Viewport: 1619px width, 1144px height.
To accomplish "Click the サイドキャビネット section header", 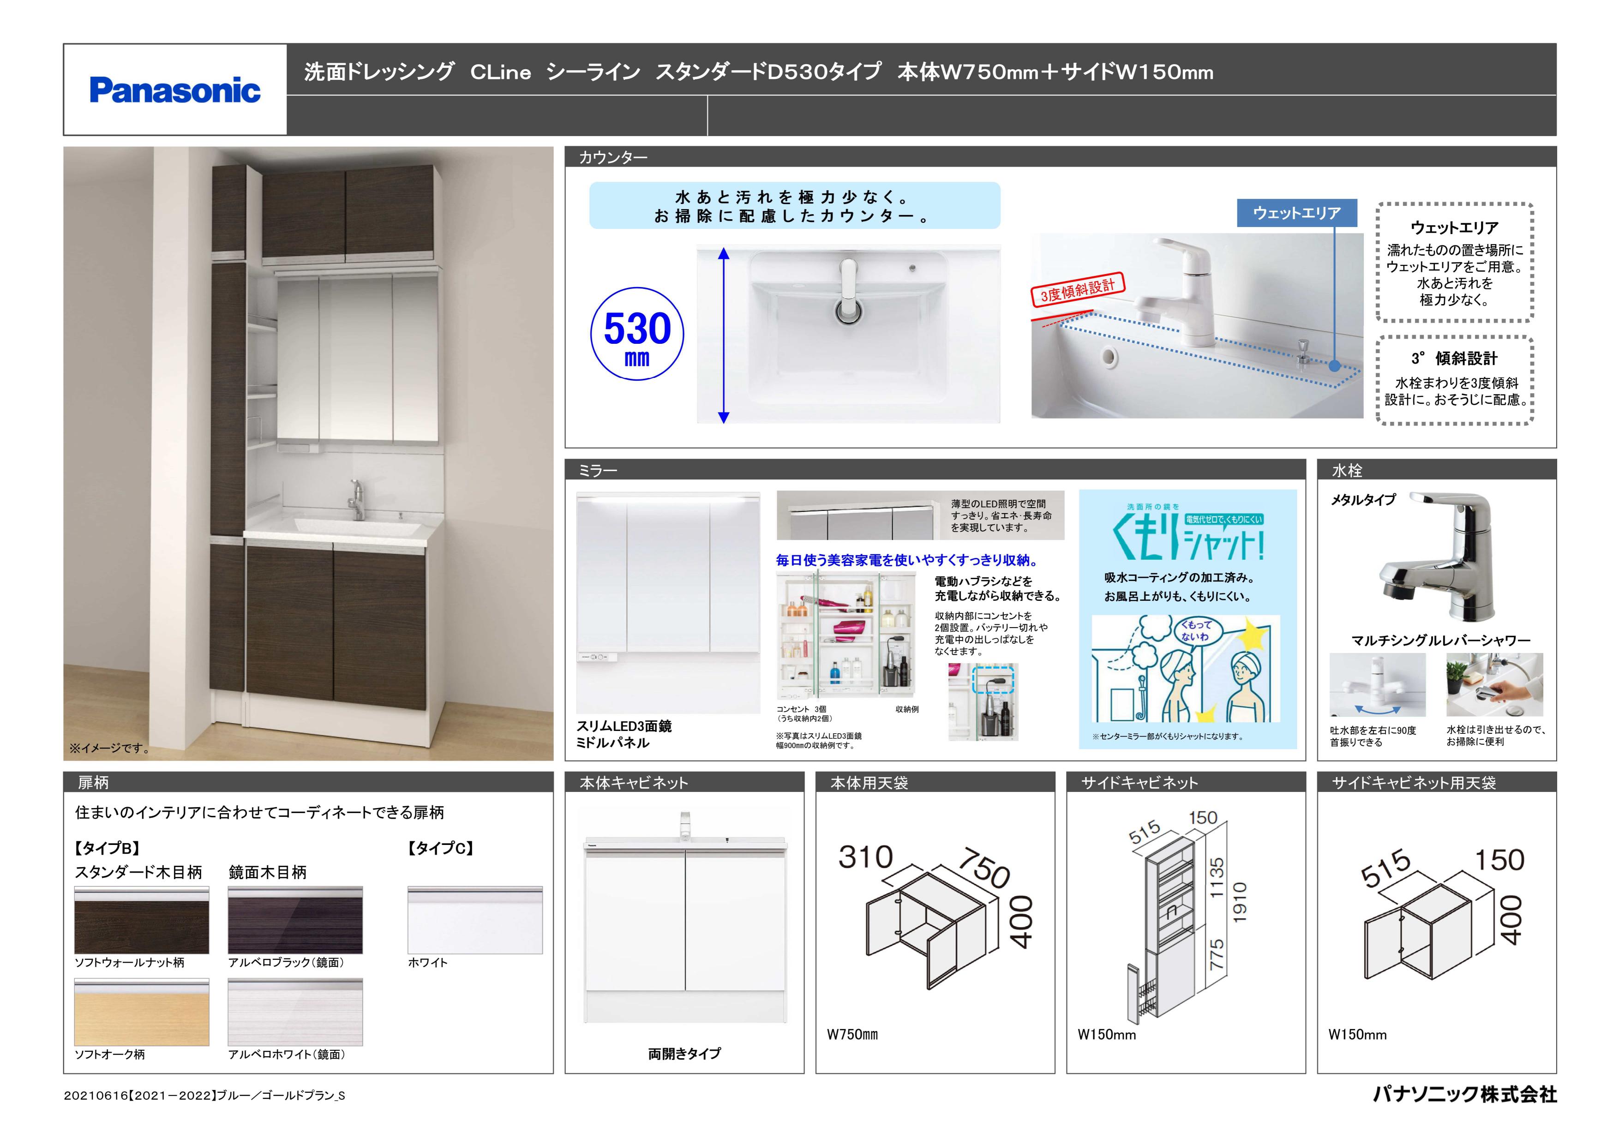I will click(1186, 782).
